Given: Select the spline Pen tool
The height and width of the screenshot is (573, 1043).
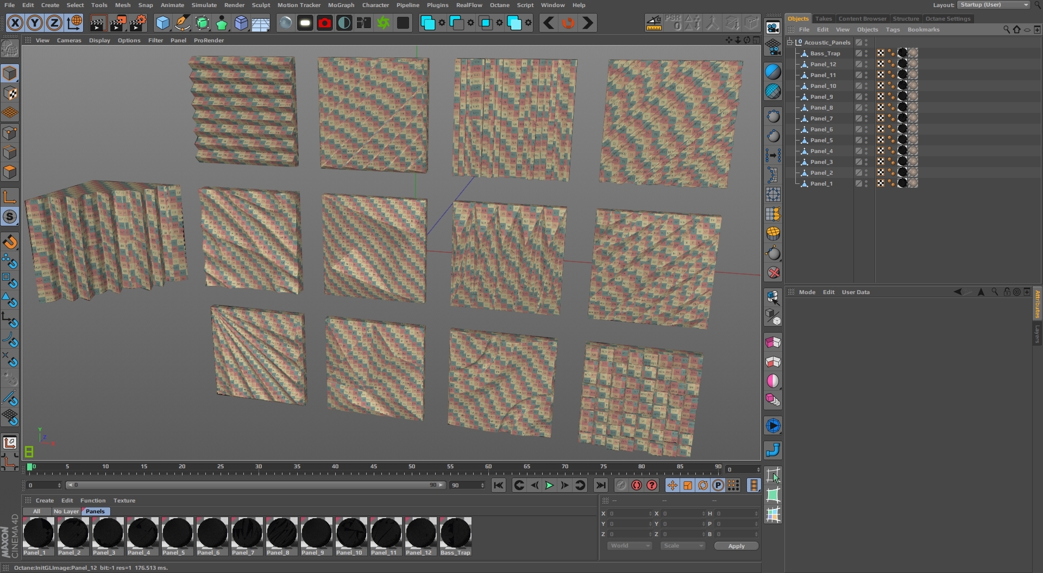Looking at the screenshot, I should coord(183,23).
